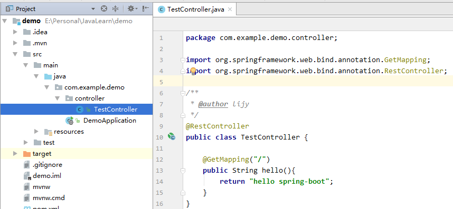Viewport: 453px width, 209px height.
Task: Collapse the import block fold marker line 3
Action: coord(183,60)
